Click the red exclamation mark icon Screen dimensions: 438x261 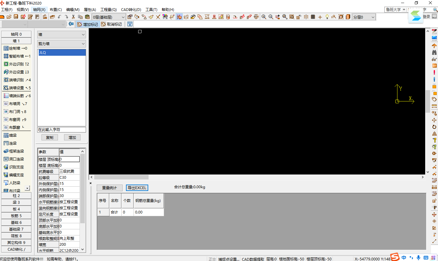click(x=434, y=72)
